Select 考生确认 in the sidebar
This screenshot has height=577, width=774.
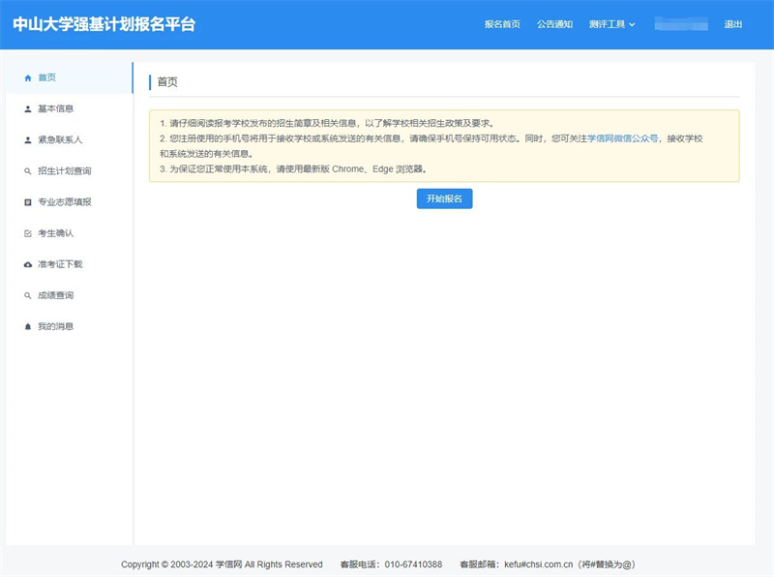[x=69, y=233]
